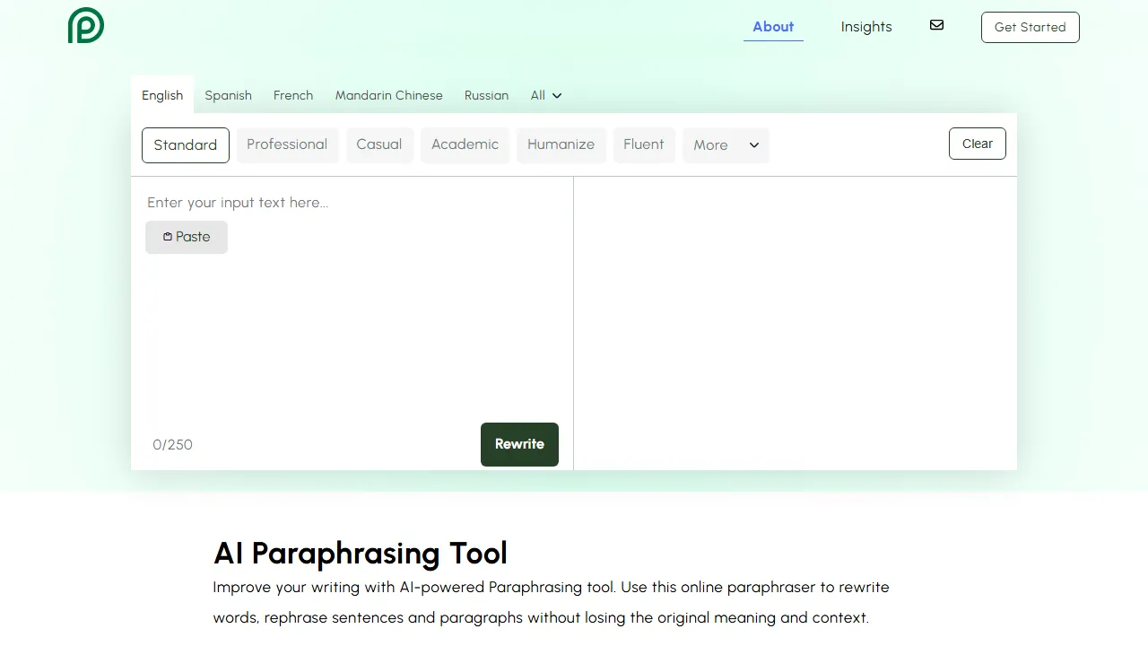
Task: Switch to the Russian tab
Action: point(486,95)
